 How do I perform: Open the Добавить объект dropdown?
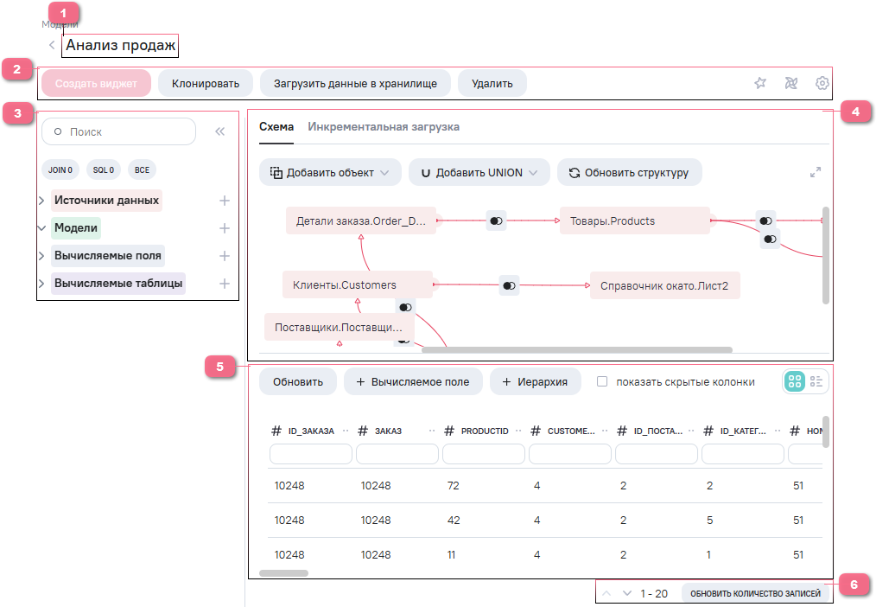[x=330, y=172]
